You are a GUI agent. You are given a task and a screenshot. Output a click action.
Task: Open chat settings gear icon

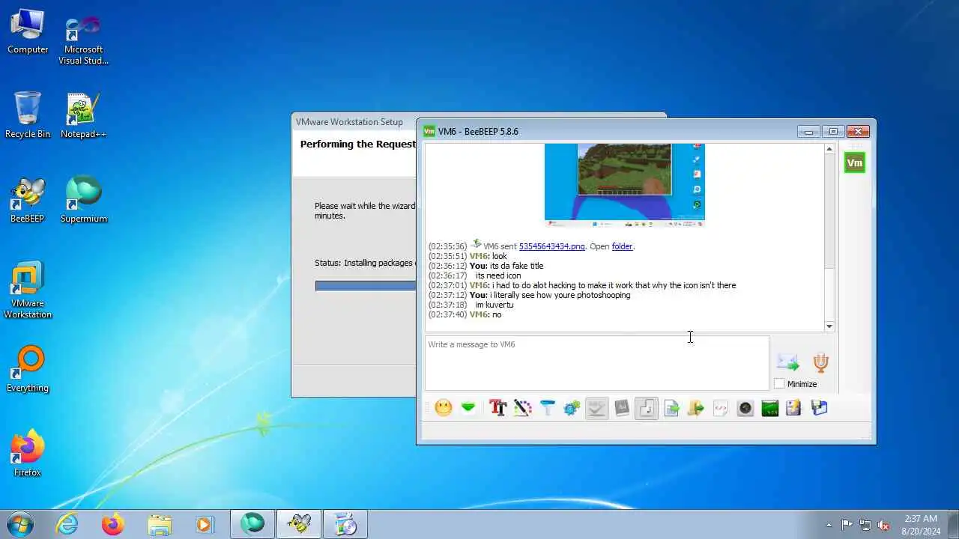(x=572, y=408)
